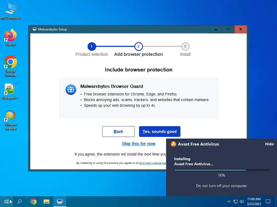Go to step 1 Product selection
Image resolution: width=277 pixels, height=207 pixels.
pos(91,46)
